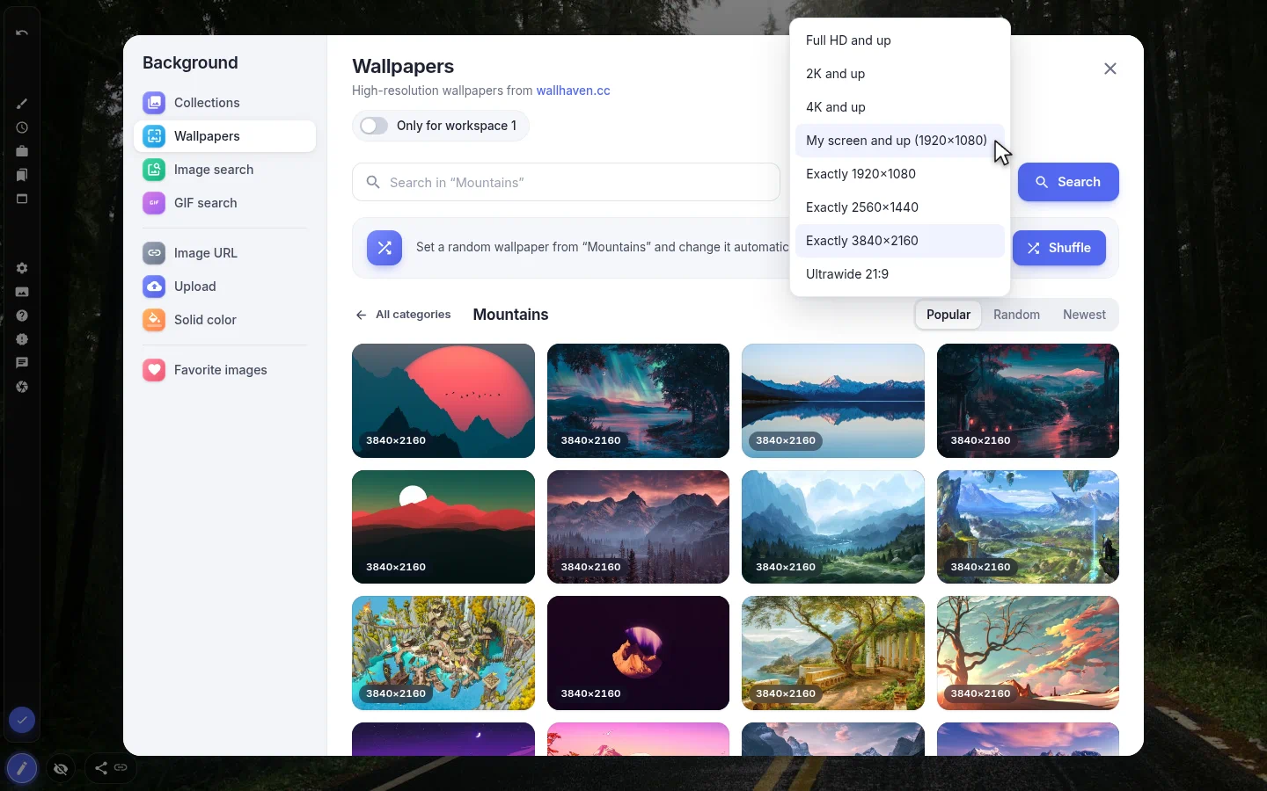Select the Popular sorting tab

pyautogui.click(x=948, y=315)
